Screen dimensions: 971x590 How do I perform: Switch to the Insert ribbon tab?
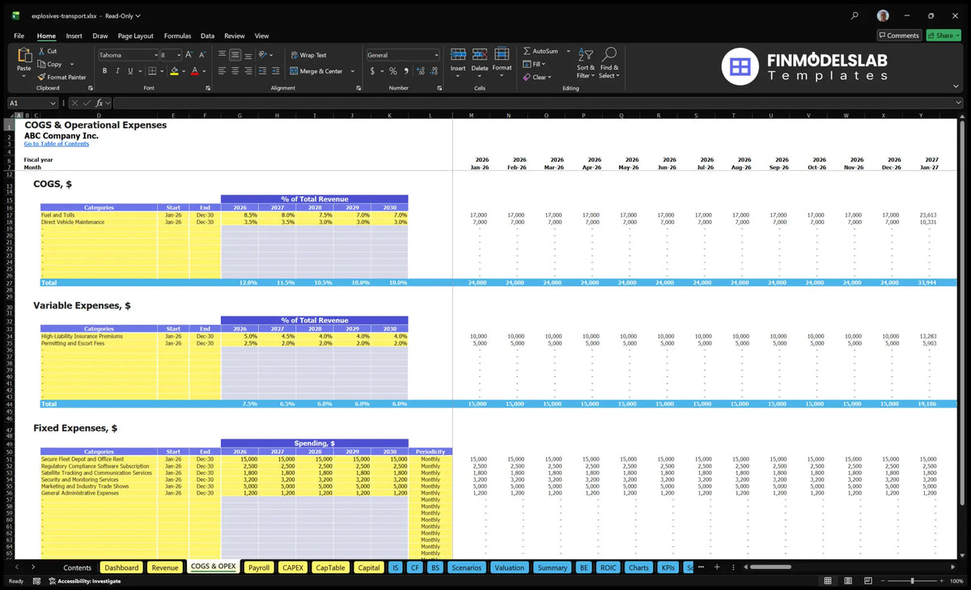coord(74,36)
